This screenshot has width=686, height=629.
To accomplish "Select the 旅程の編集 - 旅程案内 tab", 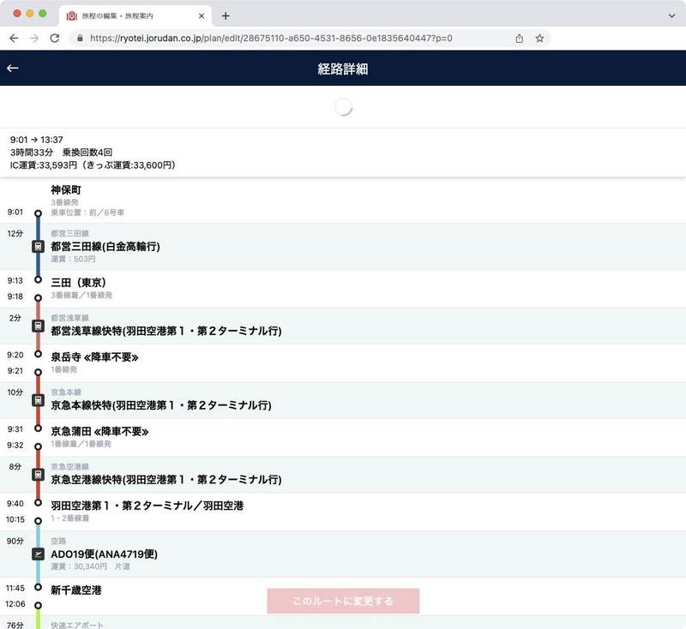I will tap(135, 15).
